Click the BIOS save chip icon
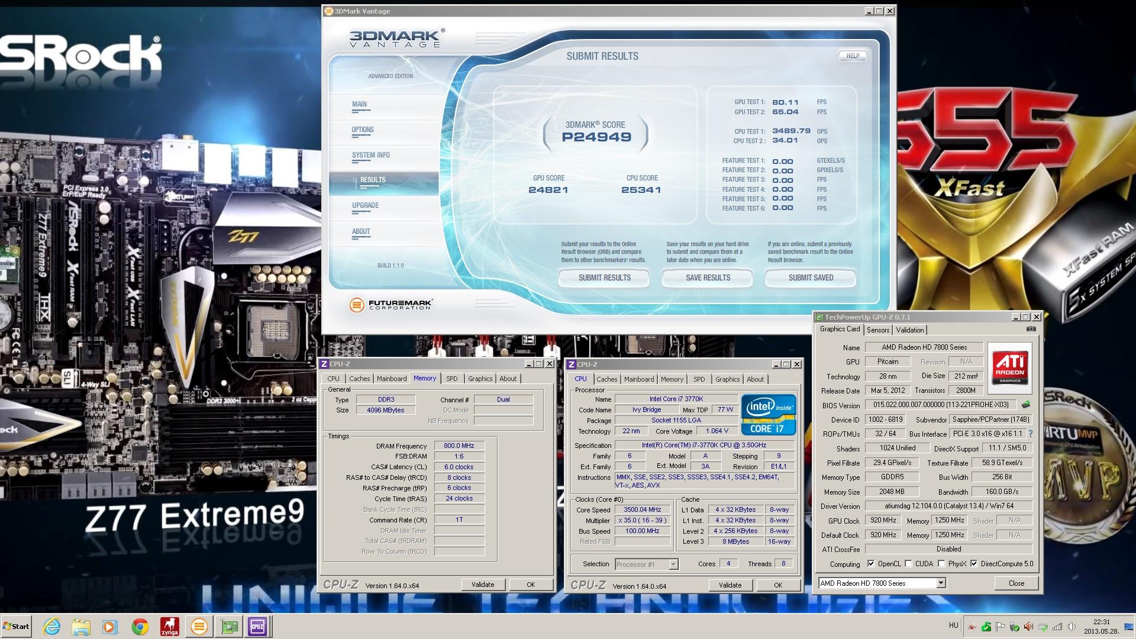Screen dimensions: 1136x639 [1025, 405]
